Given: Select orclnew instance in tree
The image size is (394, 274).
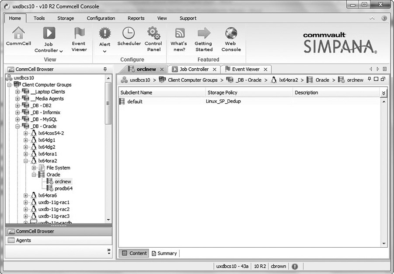Looking at the screenshot, I should [63, 182].
